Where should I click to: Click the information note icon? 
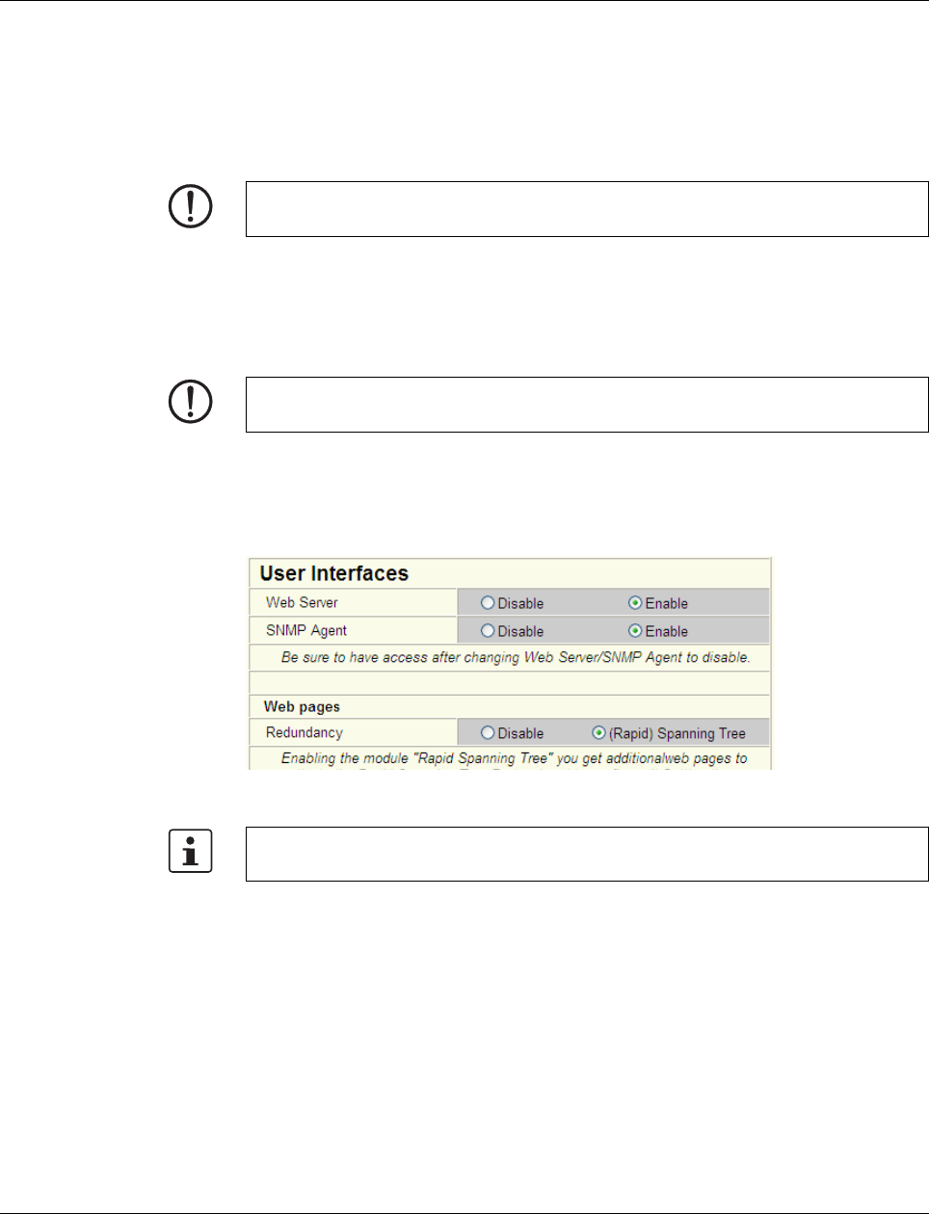click(191, 852)
